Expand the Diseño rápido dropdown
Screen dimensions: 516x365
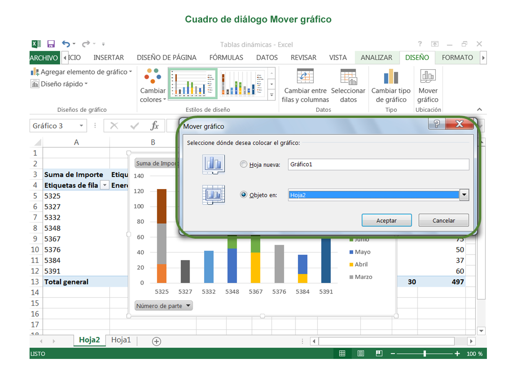pos(86,84)
